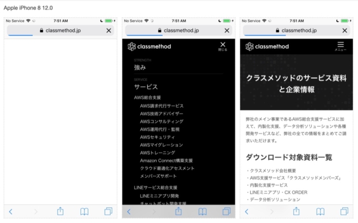Open AWS請求代行サービス menu entry
The width and height of the screenshot is (358, 223).
pos(162,106)
